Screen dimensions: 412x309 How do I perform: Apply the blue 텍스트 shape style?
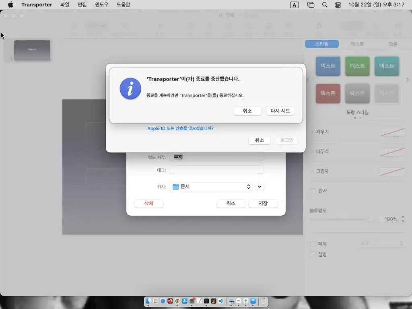pyautogui.click(x=328, y=66)
